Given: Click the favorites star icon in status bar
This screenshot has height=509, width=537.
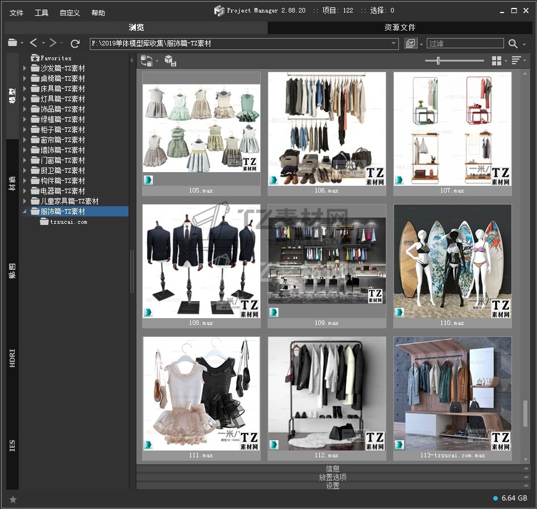Looking at the screenshot, I should pos(13,499).
